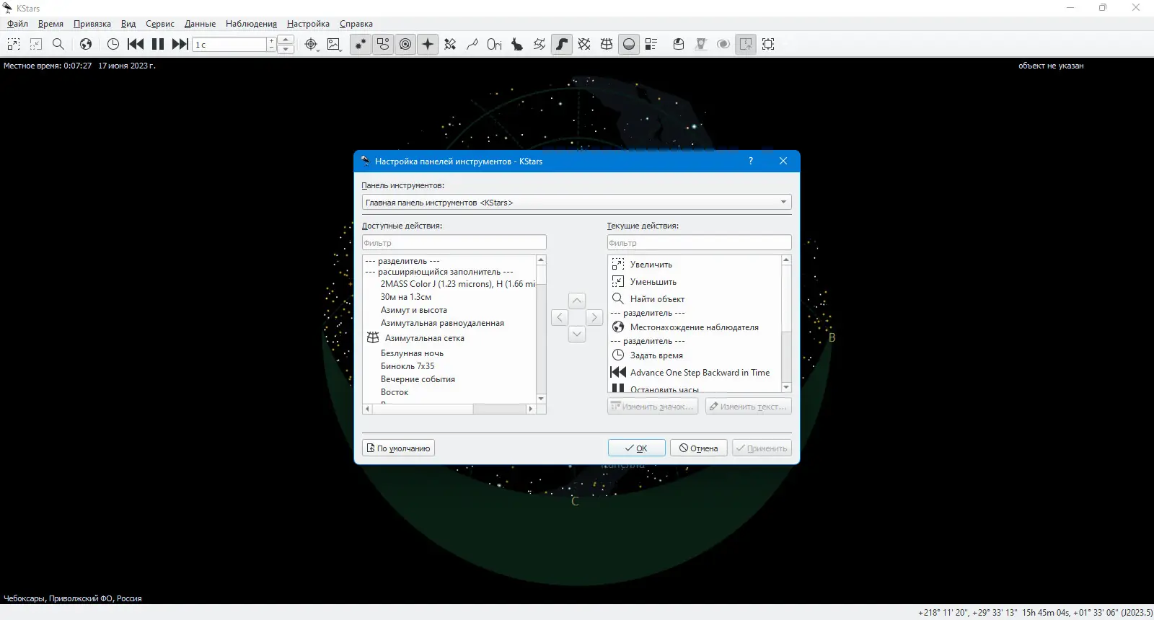The width and height of the screenshot is (1154, 620).
Task: Toggle opaque ground icon in toolbar
Action: pos(629,44)
